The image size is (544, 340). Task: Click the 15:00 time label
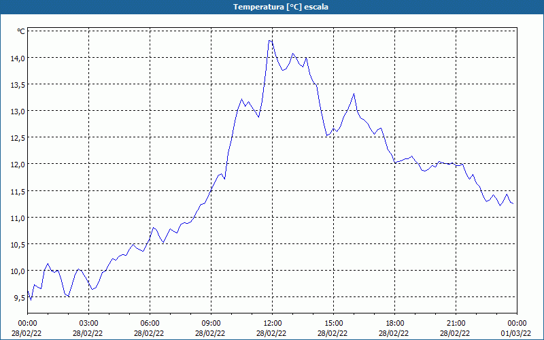(333, 324)
